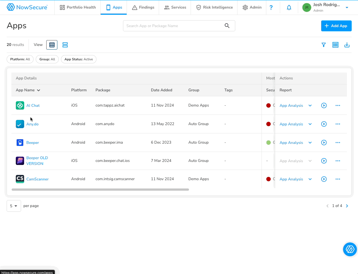Viewport: 358px width, 274px height.
Task: Go to next page arrow
Action: (x=347, y=206)
